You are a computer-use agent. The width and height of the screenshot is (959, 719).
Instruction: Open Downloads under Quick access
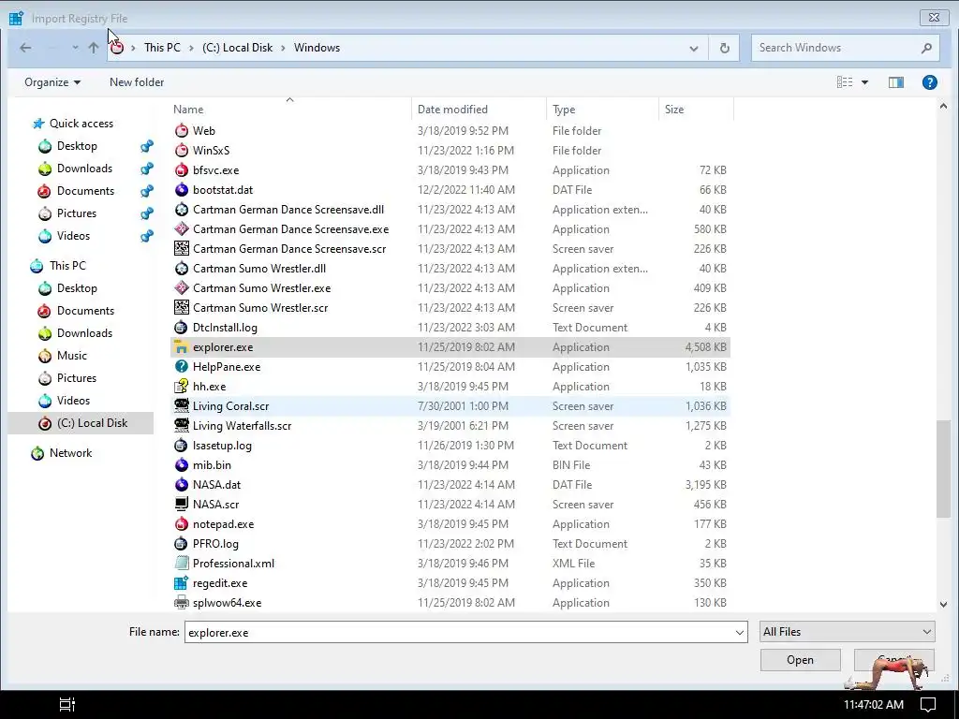coord(84,169)
